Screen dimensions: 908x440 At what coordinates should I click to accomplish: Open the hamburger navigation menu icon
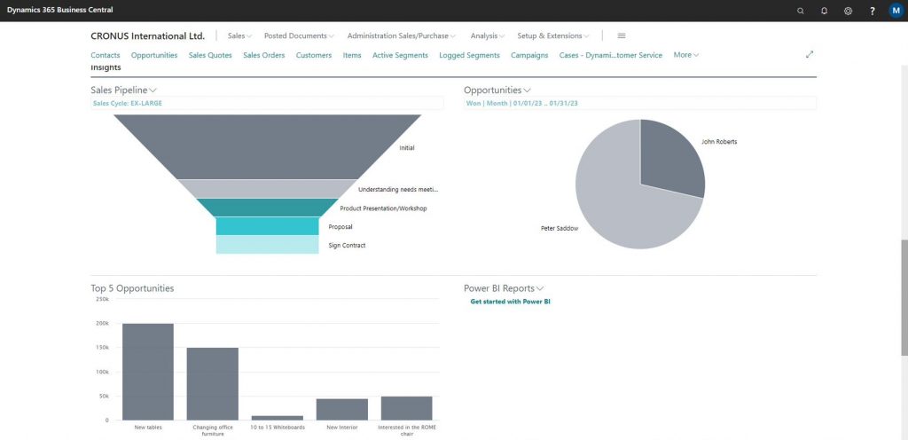(x=622, y=35)
